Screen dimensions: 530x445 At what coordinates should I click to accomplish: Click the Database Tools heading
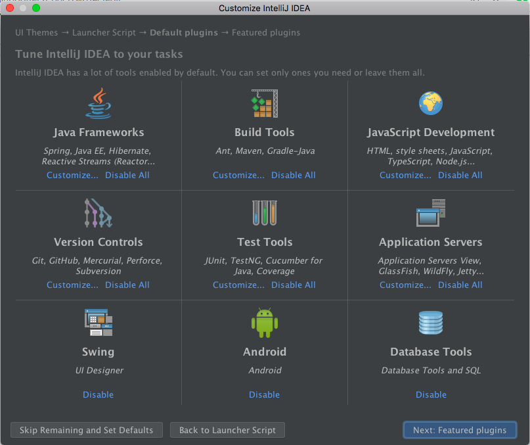(x=431, y=352)
